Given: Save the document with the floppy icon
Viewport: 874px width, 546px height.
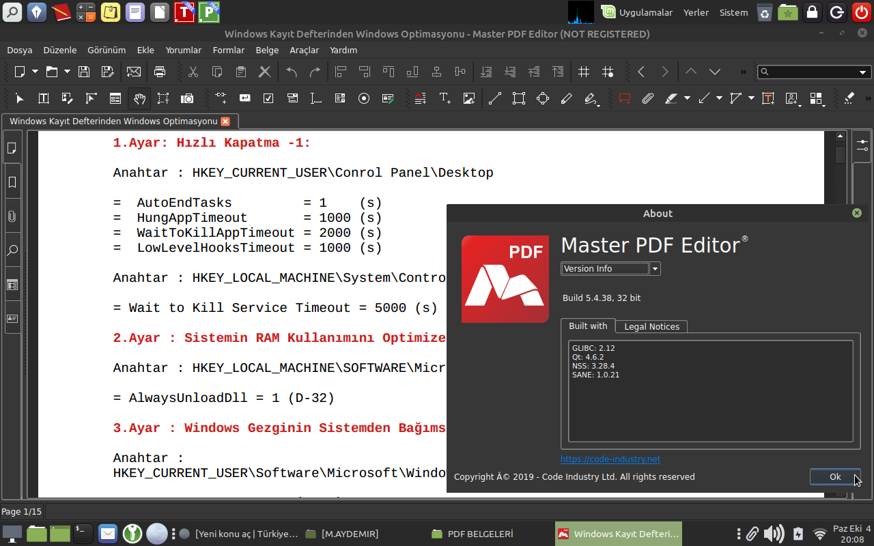Looking at the screenshot, I should (x=84, y=72).
